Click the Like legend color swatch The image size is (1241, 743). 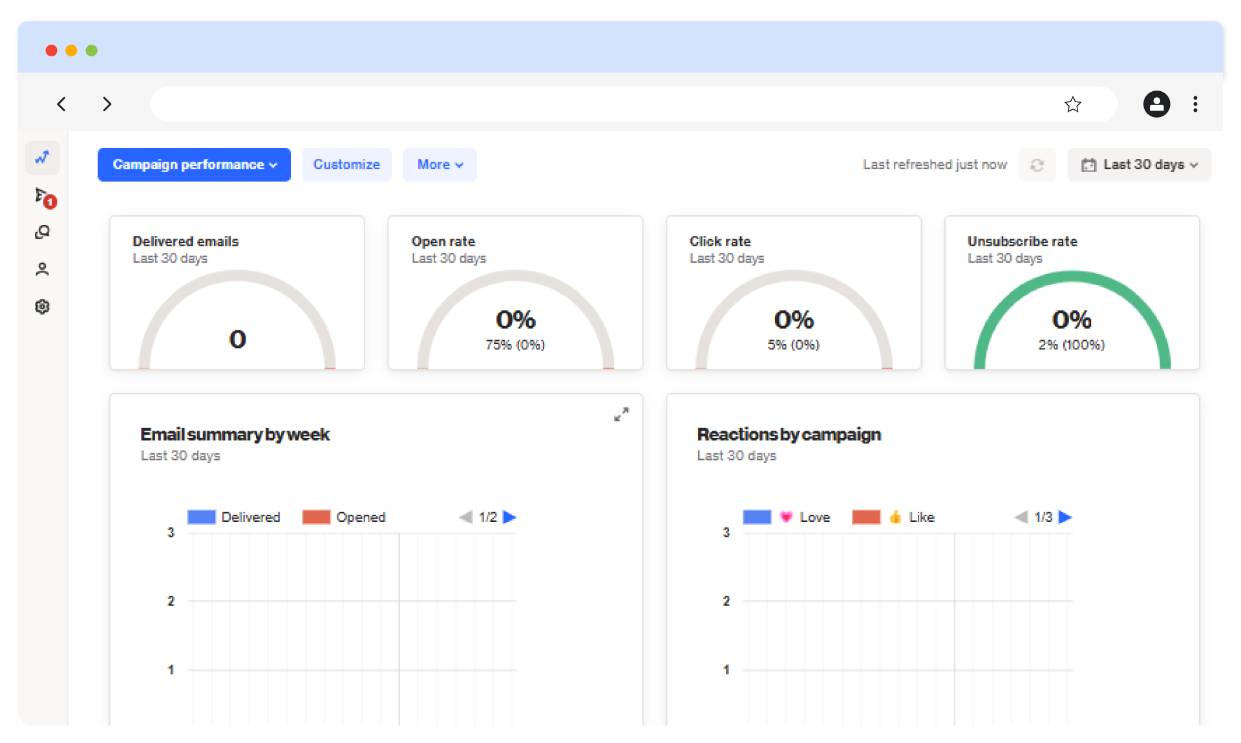866,517
